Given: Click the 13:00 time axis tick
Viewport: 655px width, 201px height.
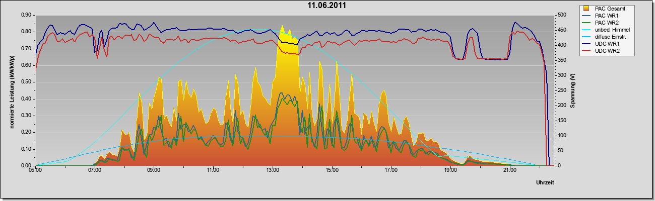Looking at the screenshot, I should 273,171.
